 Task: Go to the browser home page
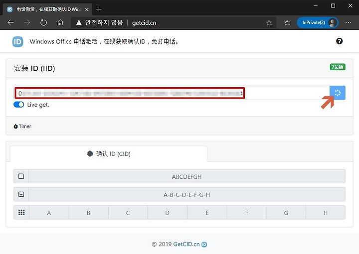pos(60,22)
